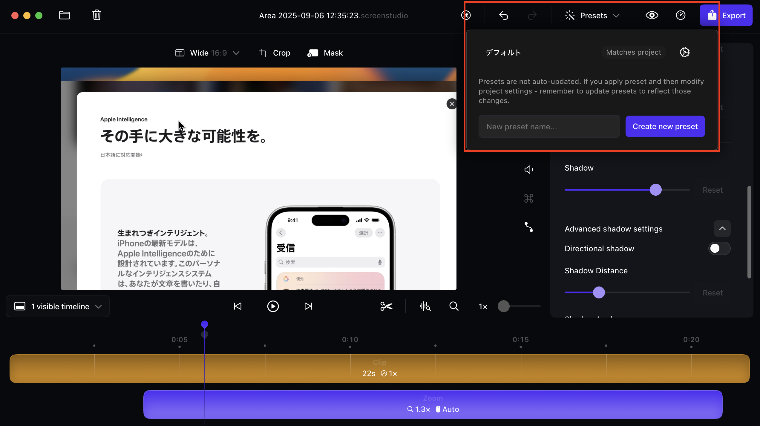760x426 pixels.
Task: Redo the last action
Action: pos(532,15)
